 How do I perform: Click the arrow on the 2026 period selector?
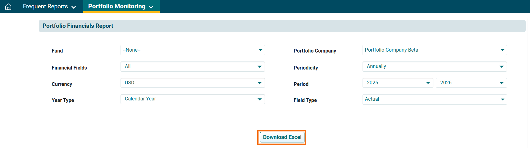click(501, 83)
